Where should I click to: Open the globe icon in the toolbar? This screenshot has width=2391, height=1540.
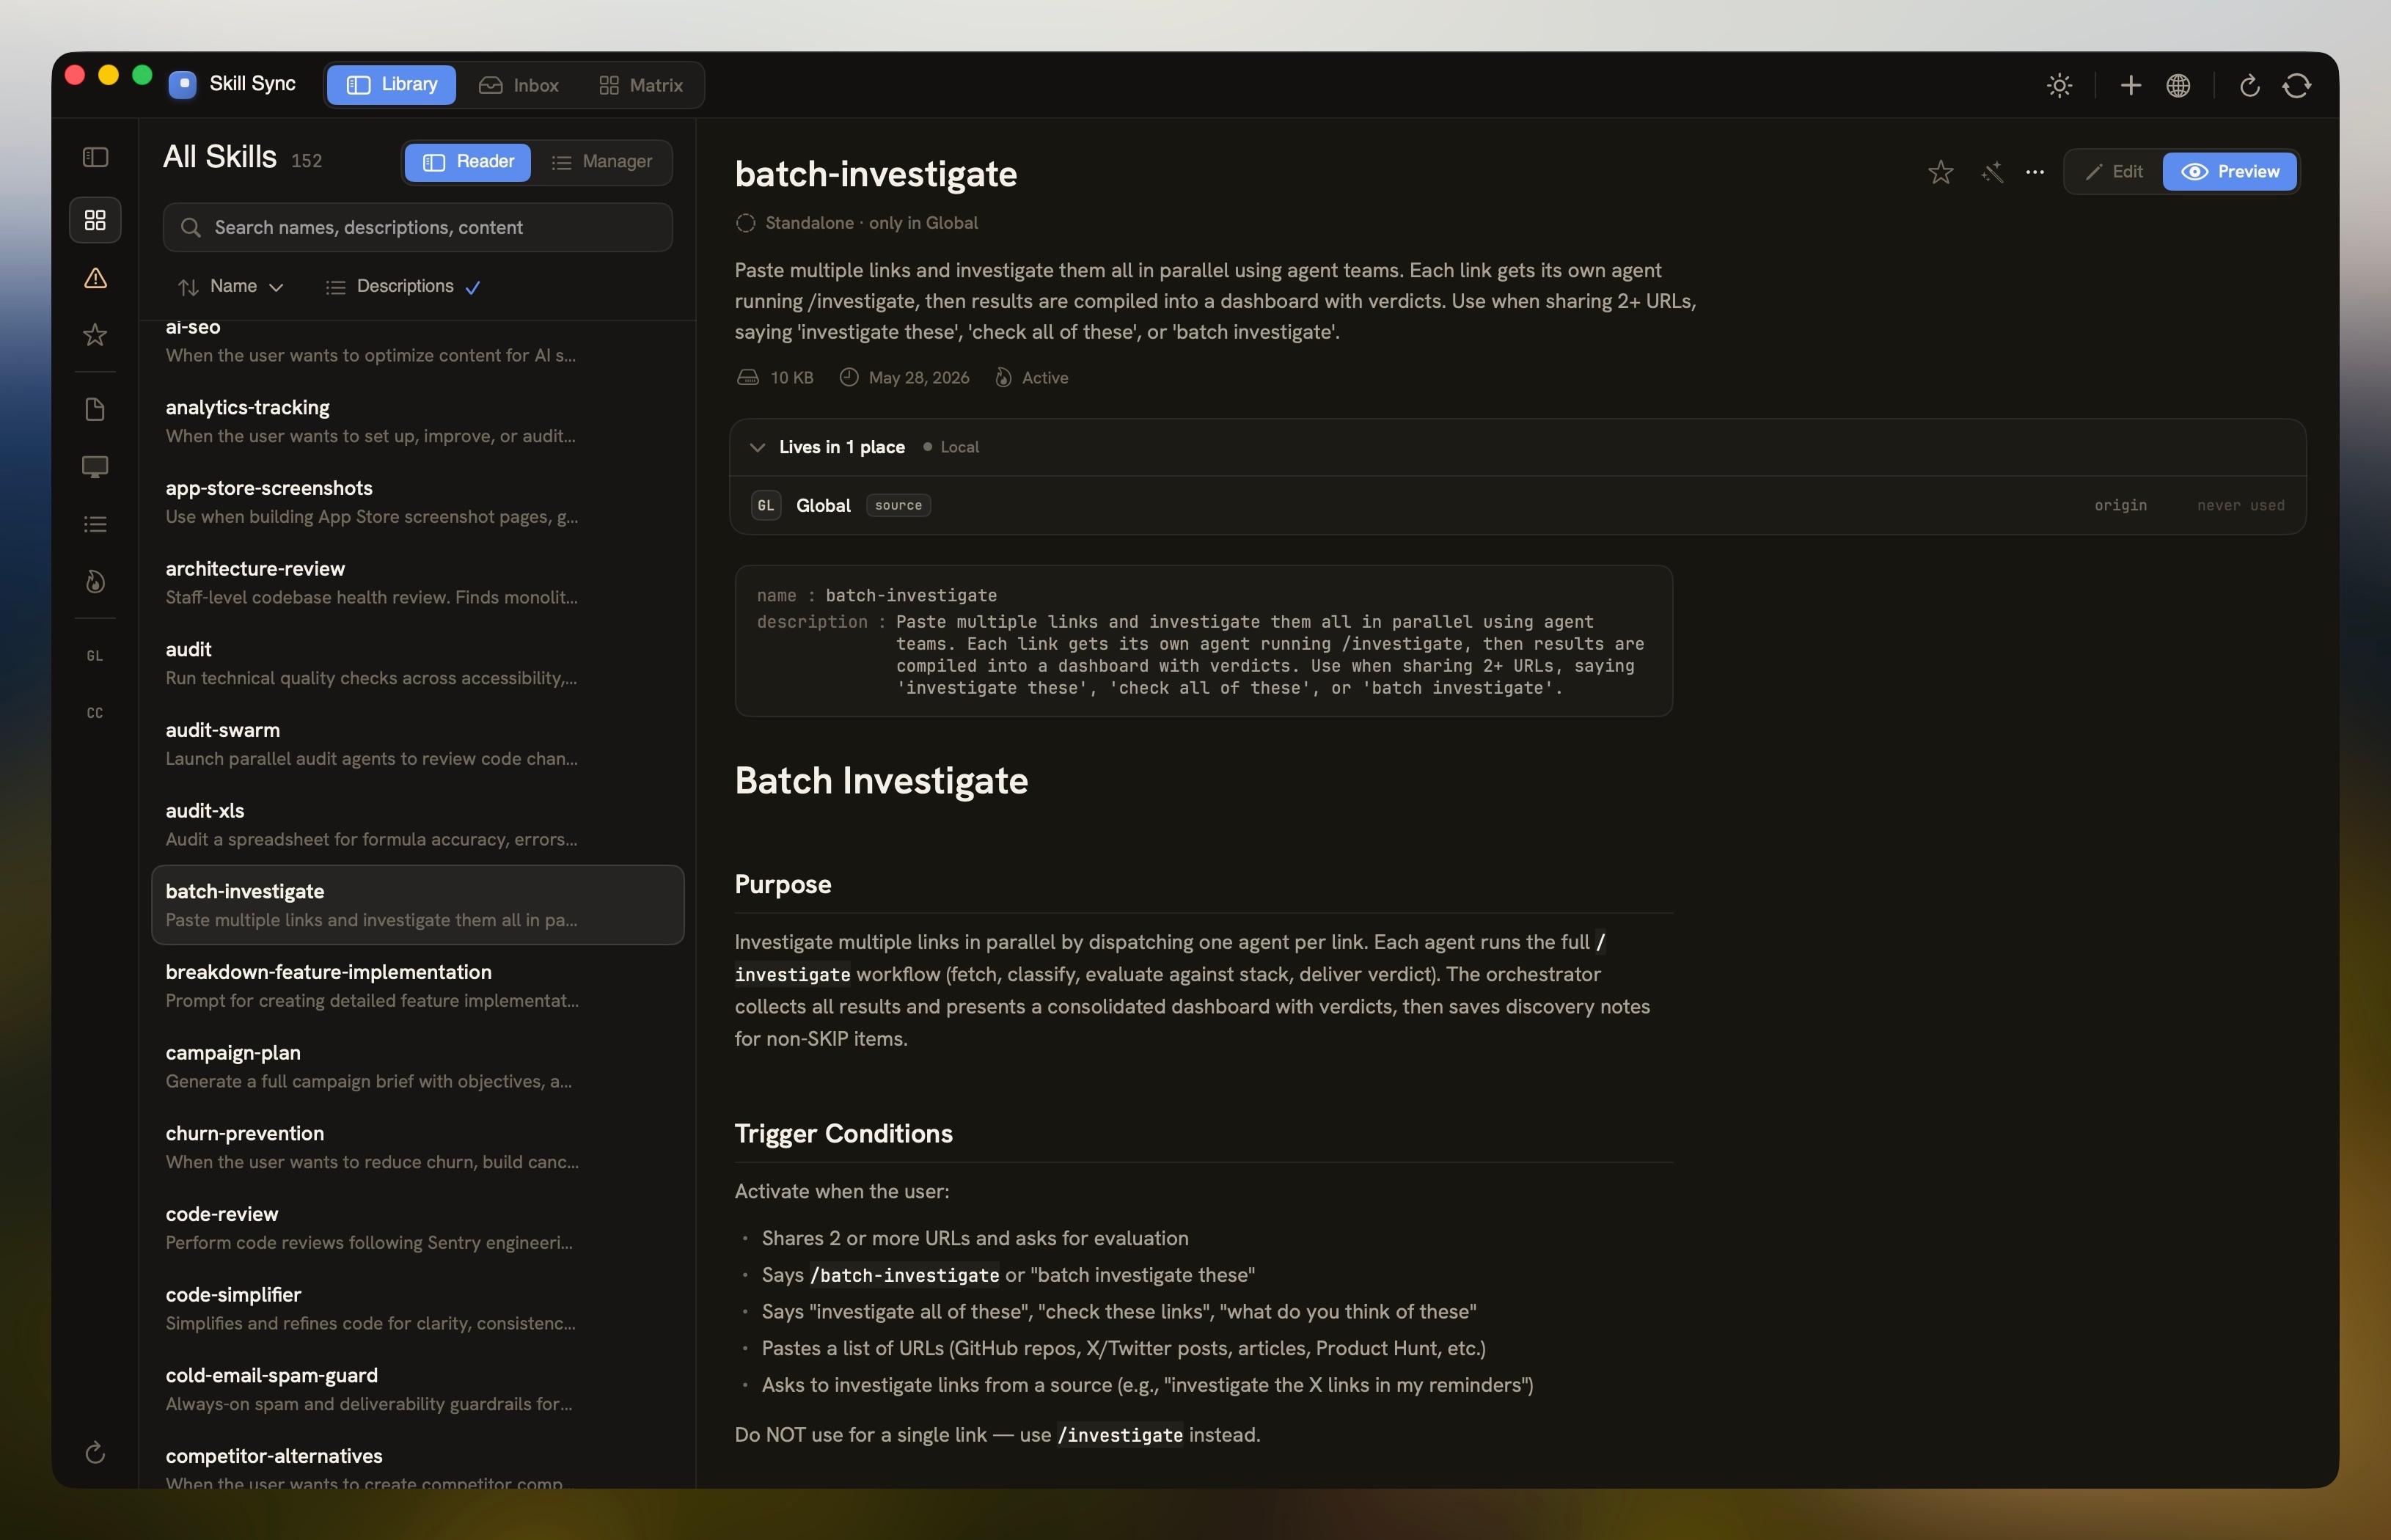tap(2178, 85)
